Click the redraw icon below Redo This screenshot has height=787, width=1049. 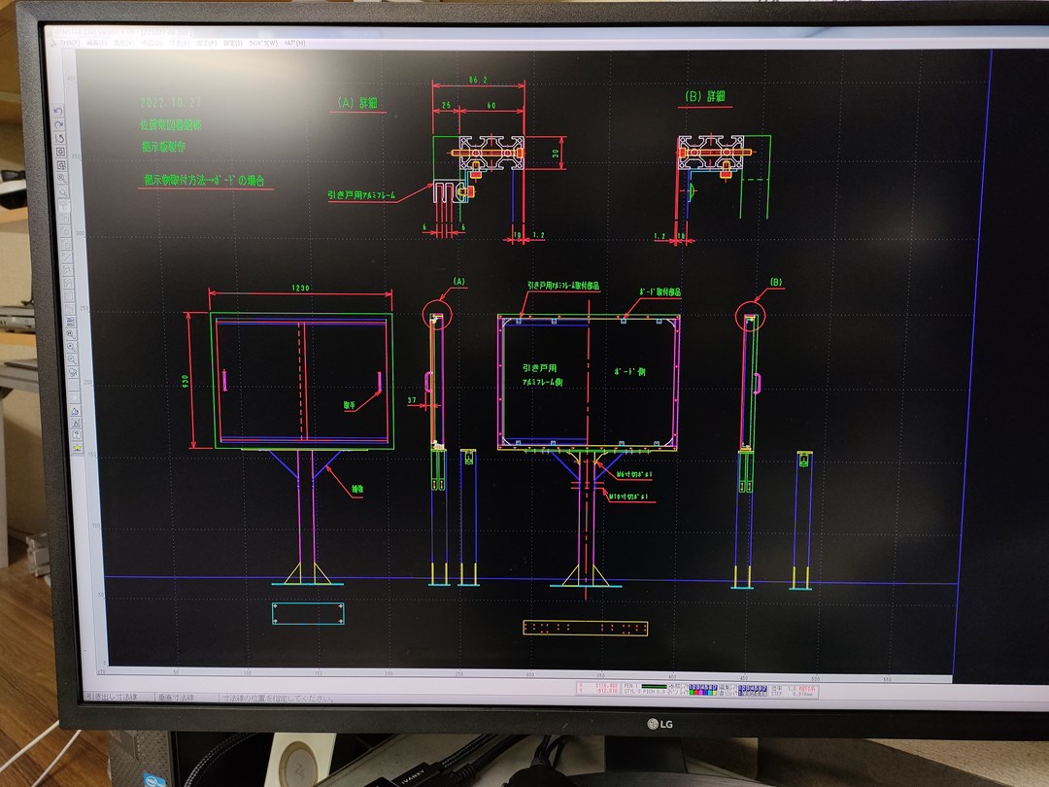60,139
